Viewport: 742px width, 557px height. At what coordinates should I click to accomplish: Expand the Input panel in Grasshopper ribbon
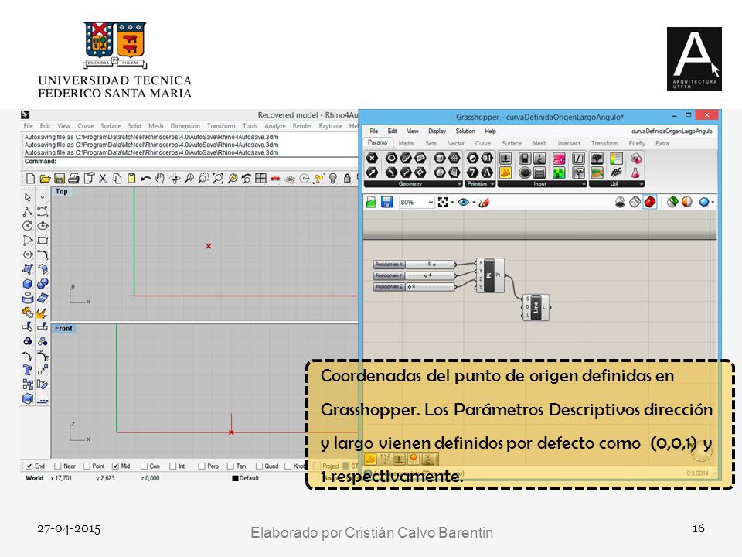pyautogui.click(x=584, y=184)
